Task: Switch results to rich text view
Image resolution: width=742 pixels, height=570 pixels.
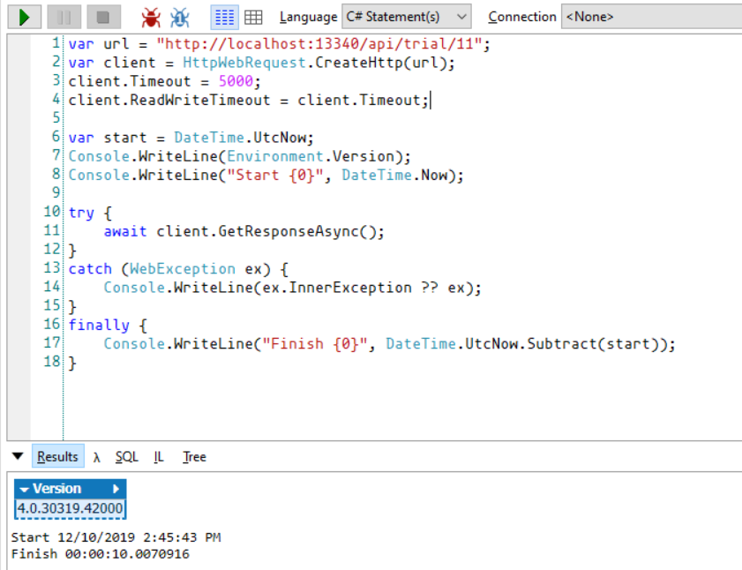Action: (224, 18)
